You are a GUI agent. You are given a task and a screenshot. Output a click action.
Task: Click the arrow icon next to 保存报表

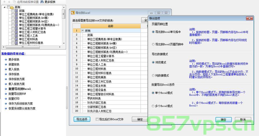pos(6,74)
